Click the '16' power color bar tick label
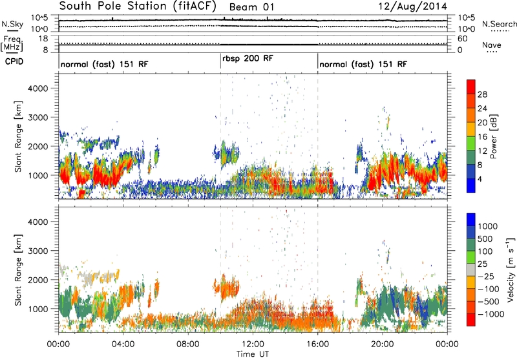Image resolution: width=517 pixels, height=358 pixels. click(482, 137)
